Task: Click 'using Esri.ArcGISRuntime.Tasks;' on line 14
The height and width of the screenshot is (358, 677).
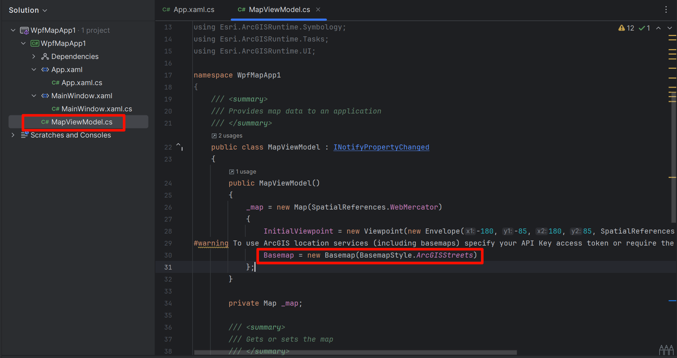Action: tap(261, 39)
